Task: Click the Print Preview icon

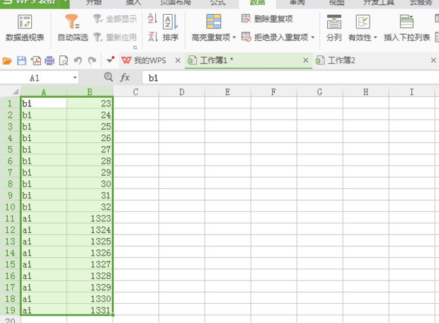Action: point(64,60)
